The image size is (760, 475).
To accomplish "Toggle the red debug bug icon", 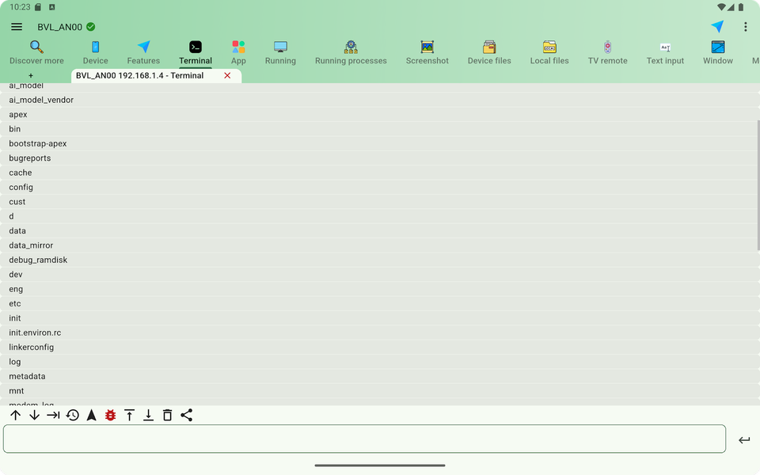I will coord(110,414).
